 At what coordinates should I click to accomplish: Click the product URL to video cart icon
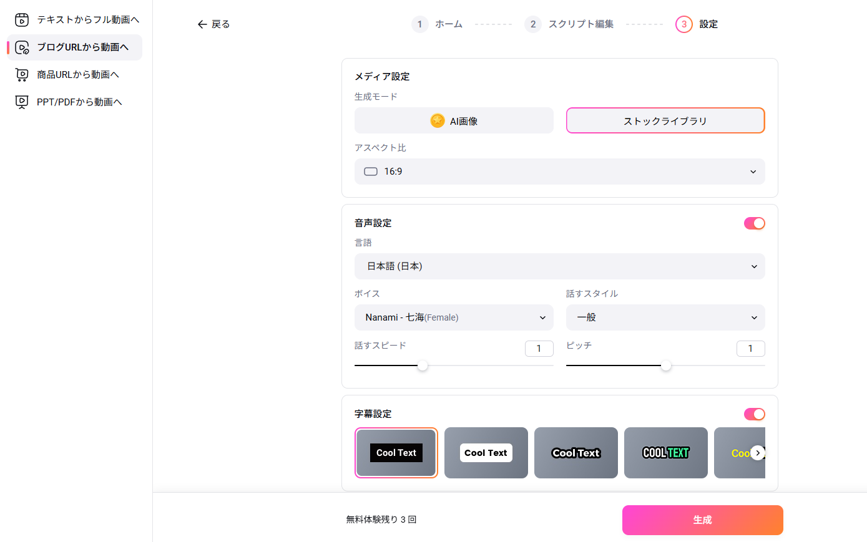[x=22, y=75]
